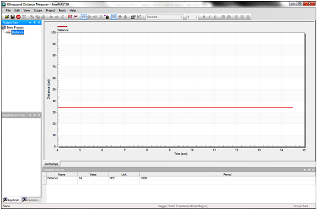318x210 pixels.
Task: Click the page refresh icon
Action: pos(63,17)
